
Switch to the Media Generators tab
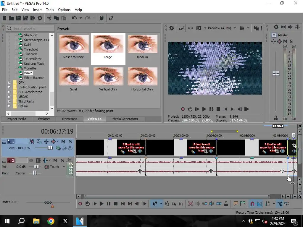125,119
